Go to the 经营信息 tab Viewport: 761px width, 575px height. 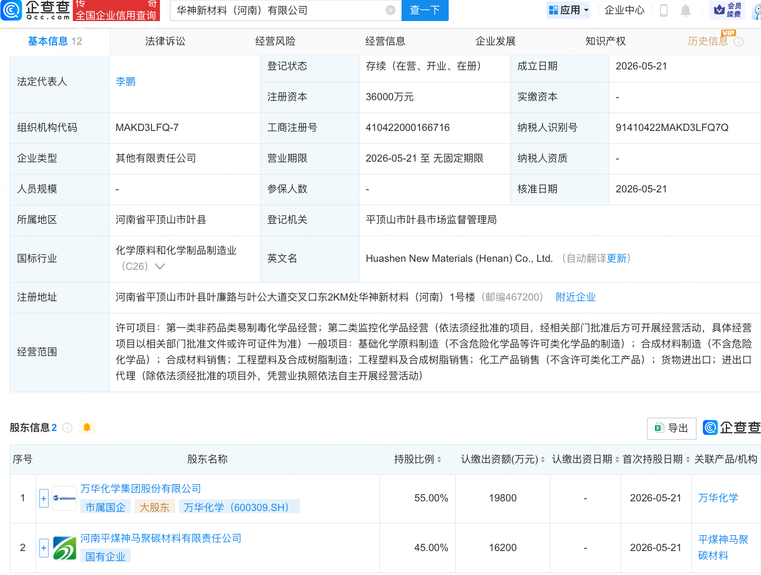coord(385,41)
